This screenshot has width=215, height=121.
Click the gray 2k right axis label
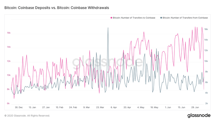pyautogui.click(x=207, y=104)
